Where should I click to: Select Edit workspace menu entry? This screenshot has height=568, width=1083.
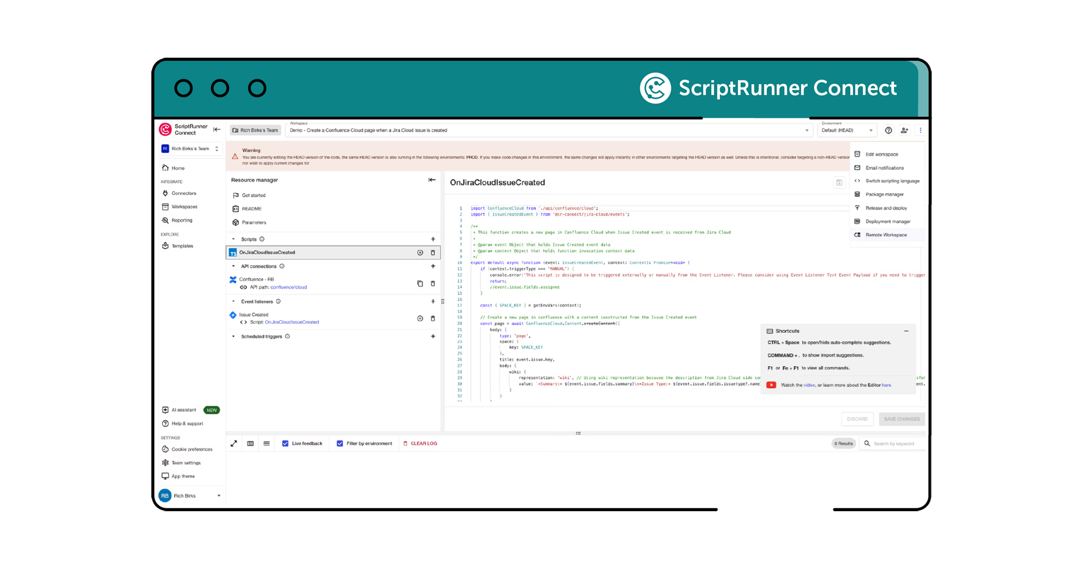(x=886, y=154)
